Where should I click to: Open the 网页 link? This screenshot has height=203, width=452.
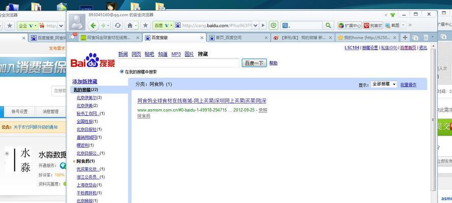[x=136, y=54]
